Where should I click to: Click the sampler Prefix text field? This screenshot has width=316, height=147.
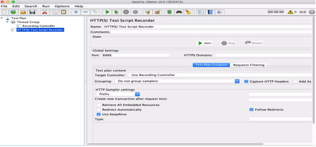pyautogui.click(x=280, y=94)
